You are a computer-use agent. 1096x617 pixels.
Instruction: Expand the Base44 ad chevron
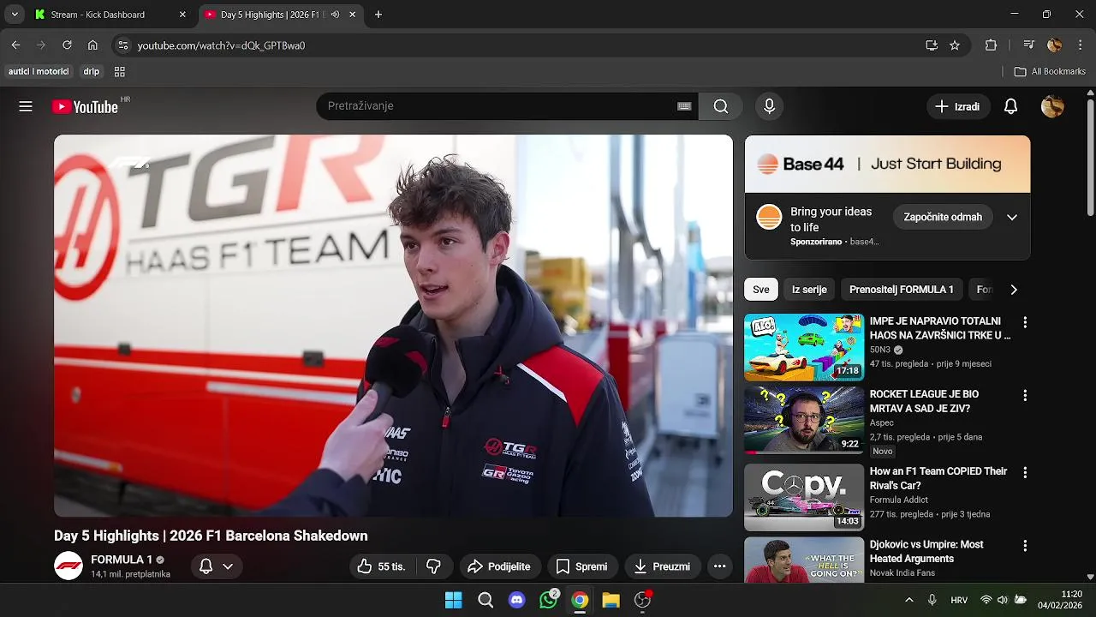click(1011, 217)
